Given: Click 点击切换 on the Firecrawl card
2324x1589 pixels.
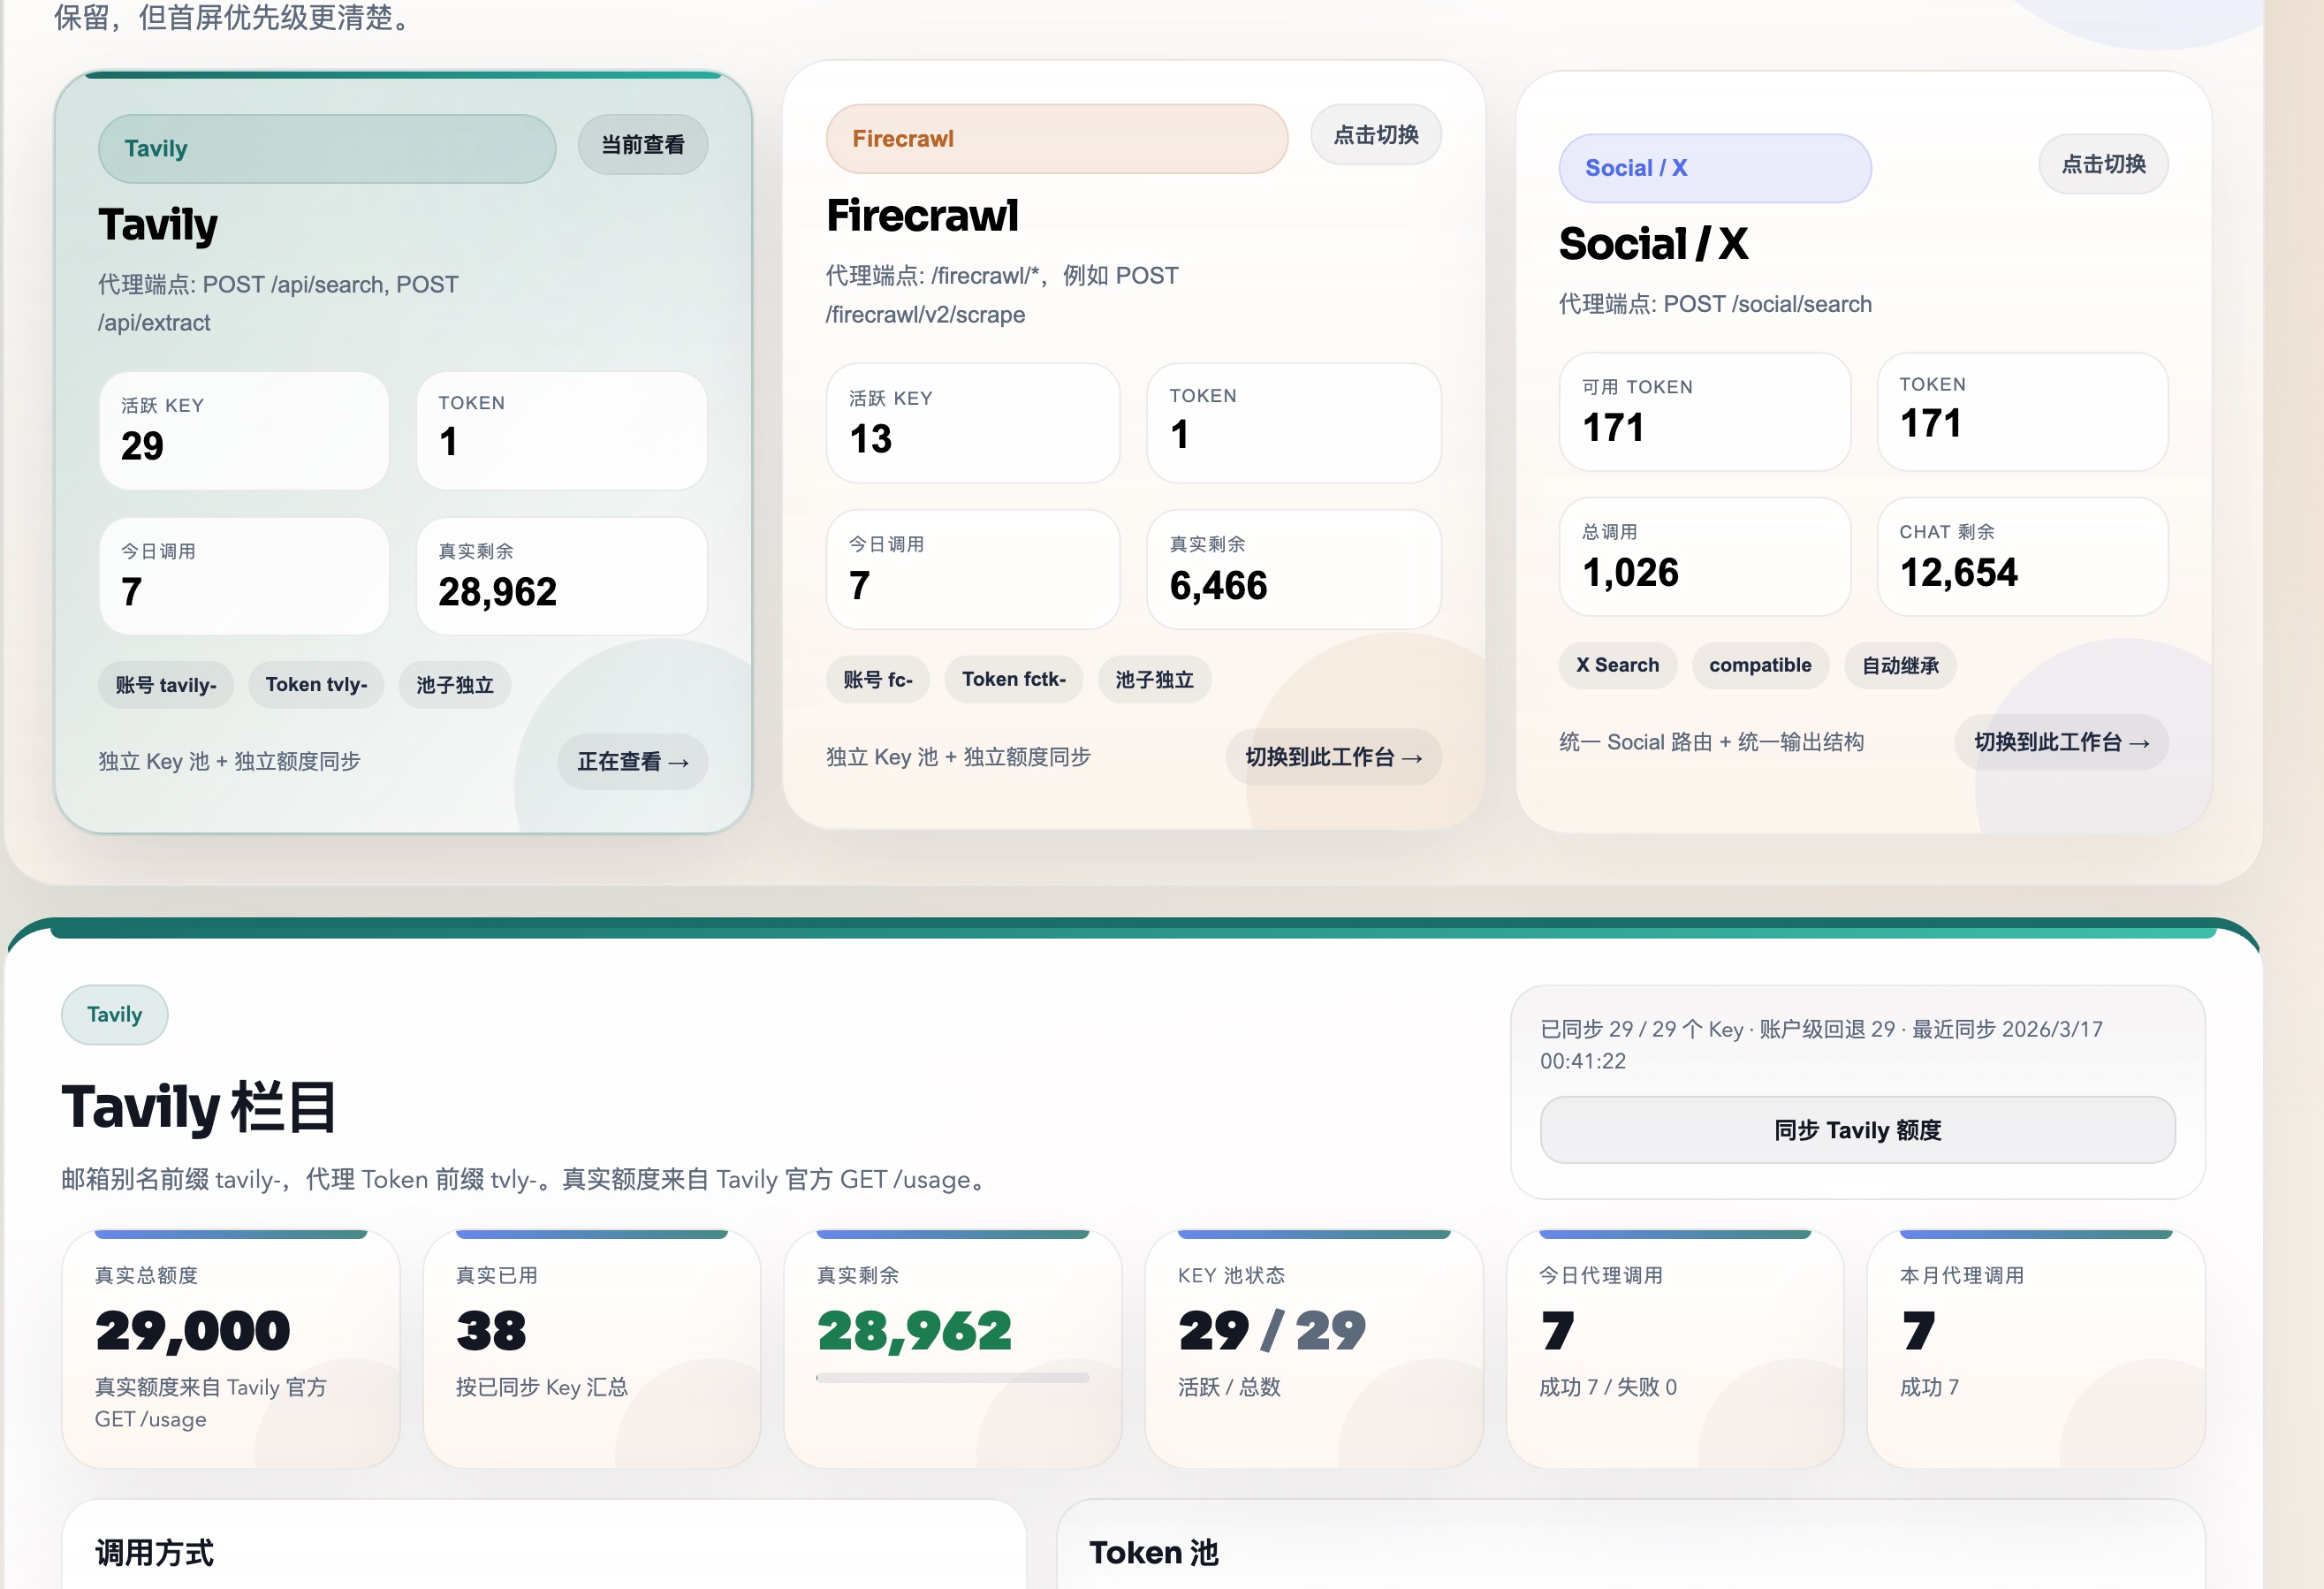Looking at the screenshot, I should coord(1375,135).
